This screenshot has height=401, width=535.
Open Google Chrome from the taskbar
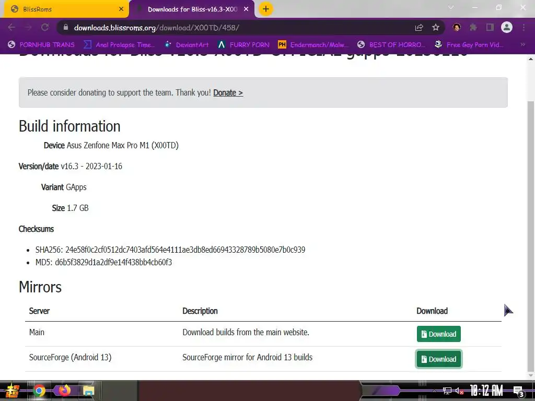tap(39, 391)
